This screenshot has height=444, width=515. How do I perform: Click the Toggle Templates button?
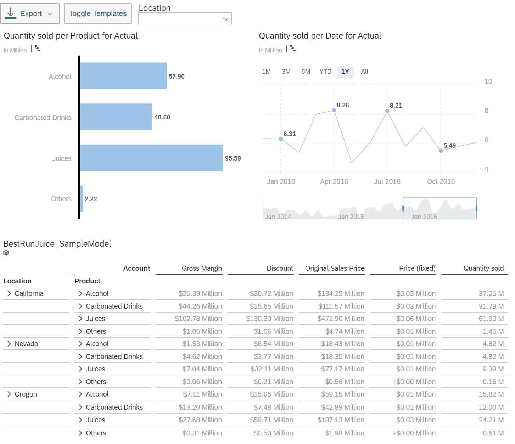tap(98, 13)
